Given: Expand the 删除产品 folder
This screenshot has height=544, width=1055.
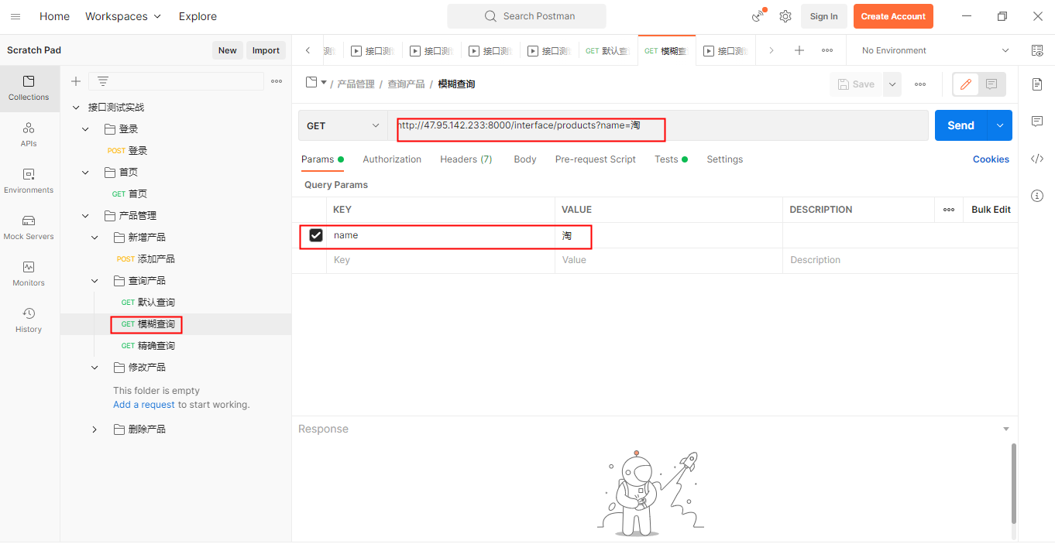Looking at the screenshot, I should coord(95,429).
